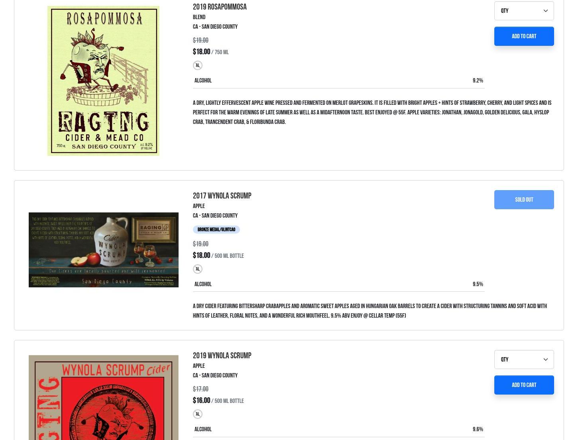Image resolution: width=578 pixels, height=440 pixels.
Task: Open the QTY dropdown for 2019 Wynola Scrump
Action: coord(524,359)
